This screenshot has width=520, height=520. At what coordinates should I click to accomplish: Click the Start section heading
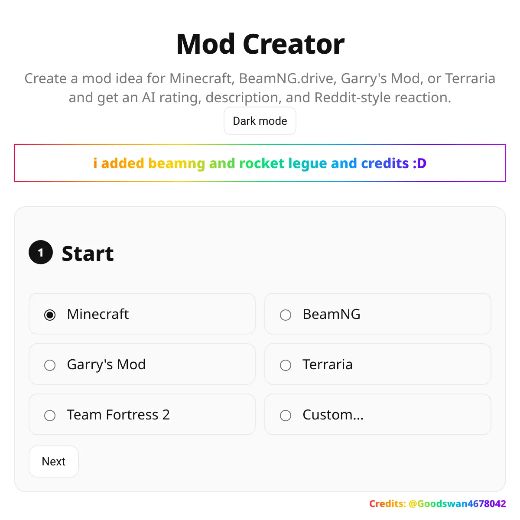tap(88, 253)
